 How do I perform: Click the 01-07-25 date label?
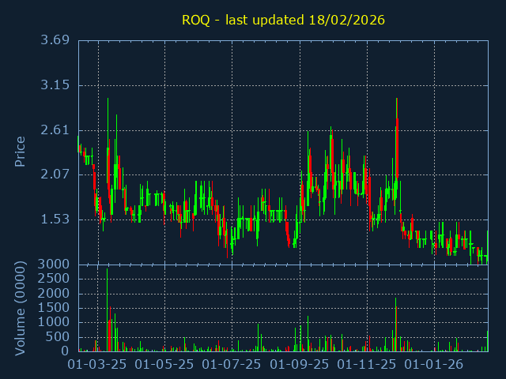232,365
